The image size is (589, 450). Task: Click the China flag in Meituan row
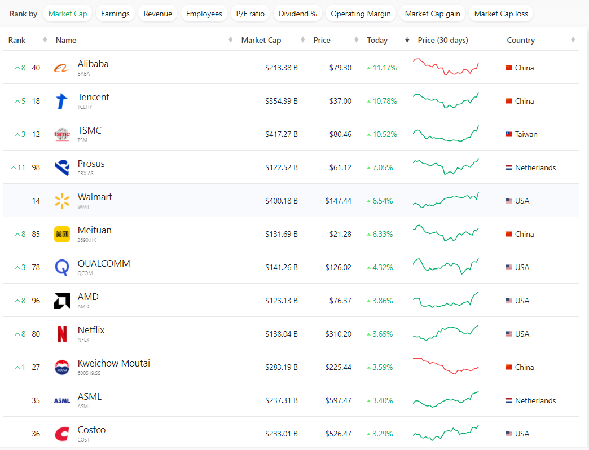509,234
